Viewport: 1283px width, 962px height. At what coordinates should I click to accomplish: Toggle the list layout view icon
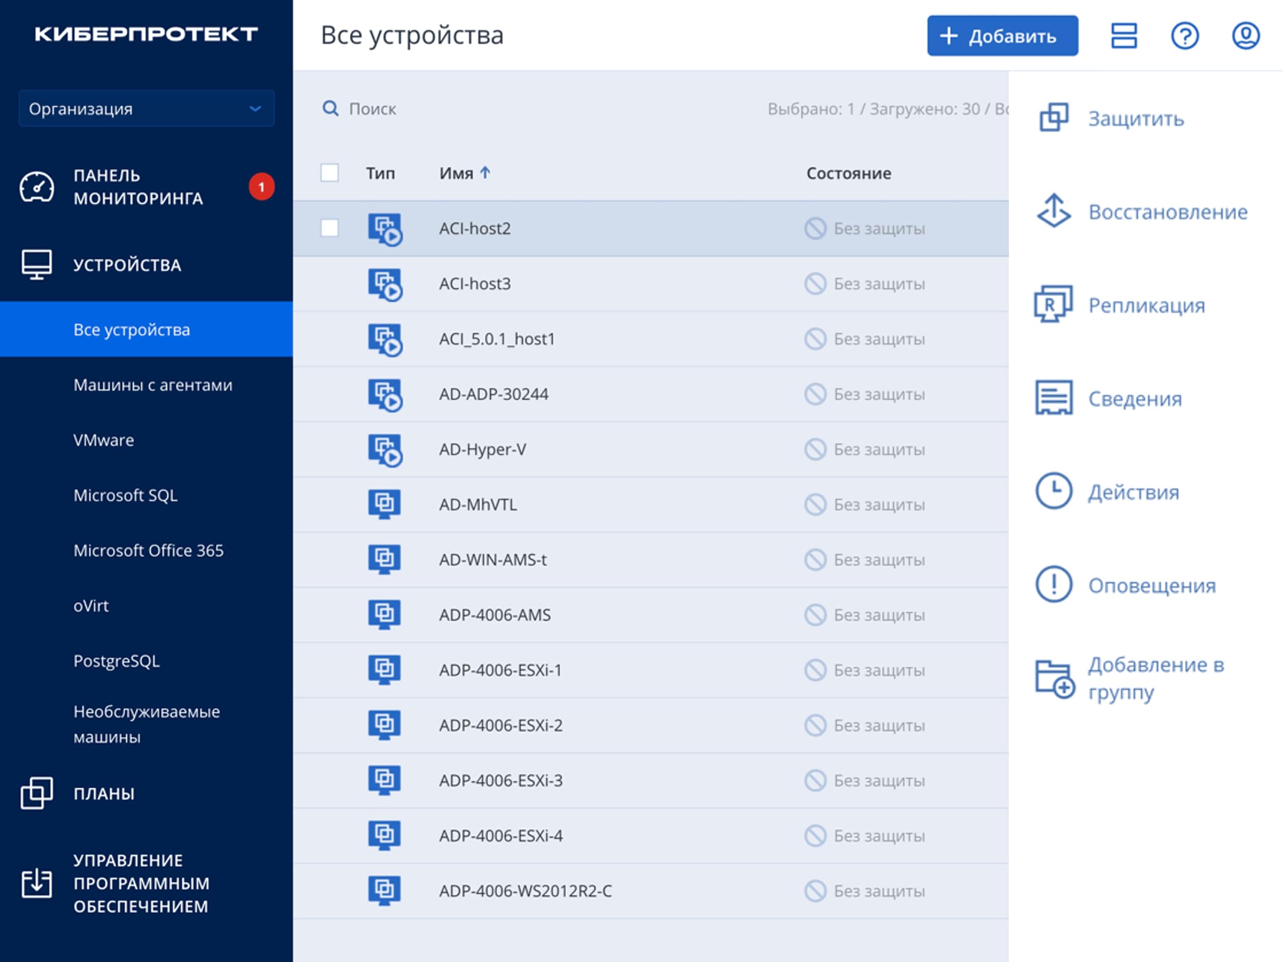(1123, 36)
